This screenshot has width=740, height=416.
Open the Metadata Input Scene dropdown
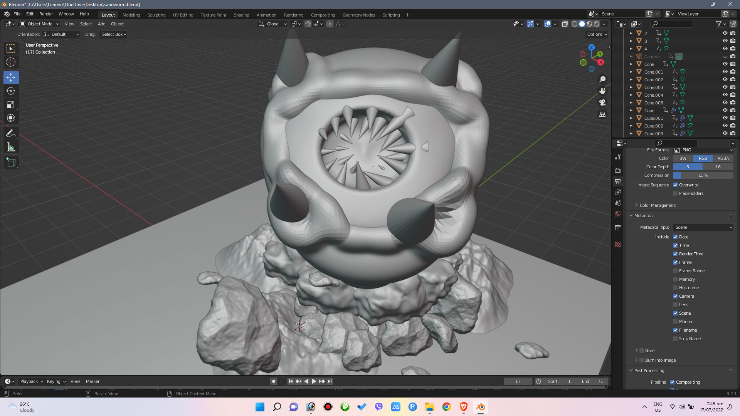tap(703, 227)
